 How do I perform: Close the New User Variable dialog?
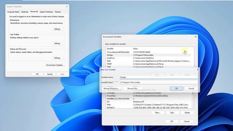click(198, 70)
